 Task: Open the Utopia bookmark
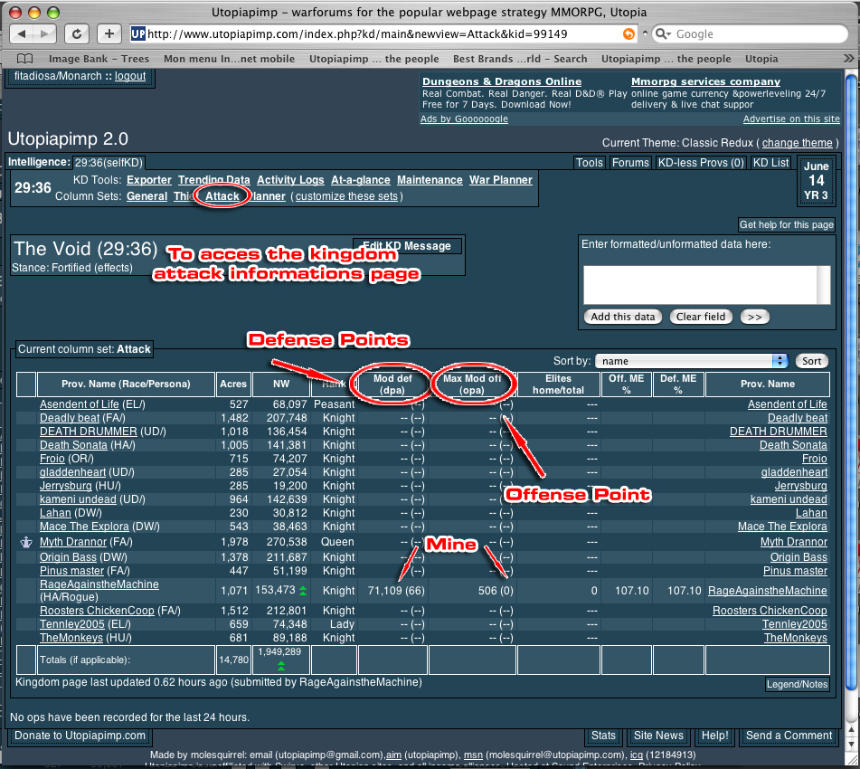tap(761, 59)
